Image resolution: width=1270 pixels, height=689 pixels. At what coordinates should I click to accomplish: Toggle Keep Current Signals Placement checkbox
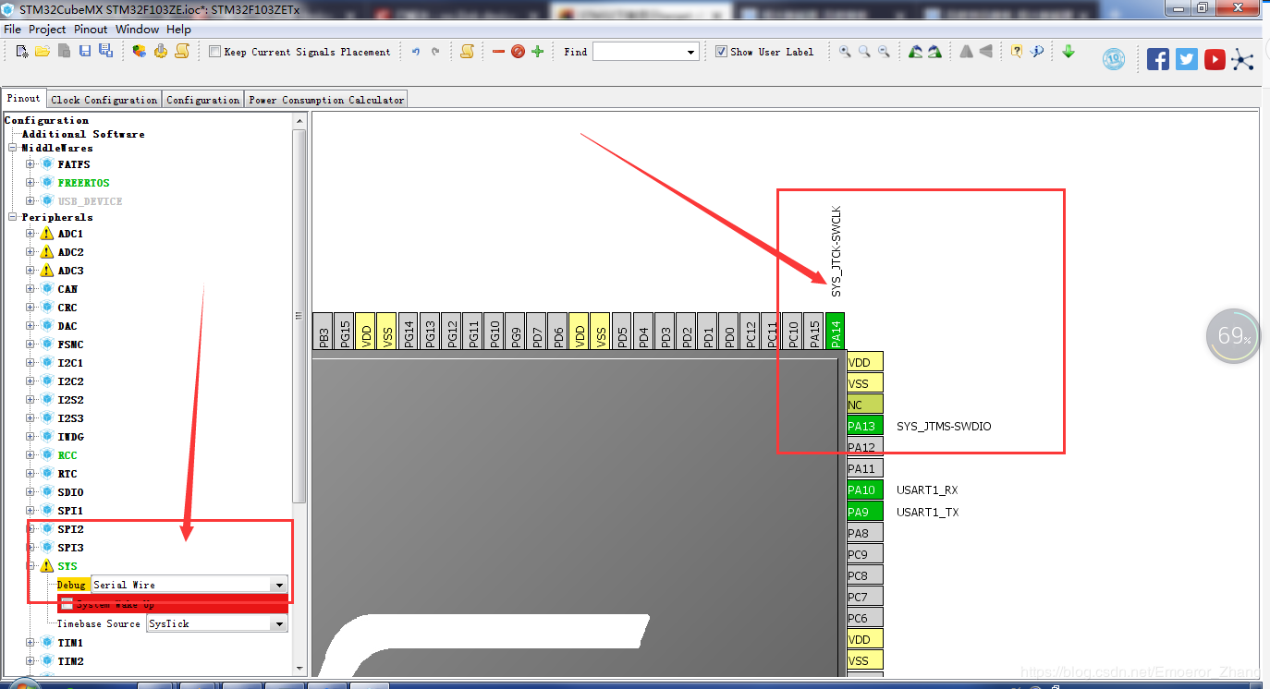click(214, 52)
